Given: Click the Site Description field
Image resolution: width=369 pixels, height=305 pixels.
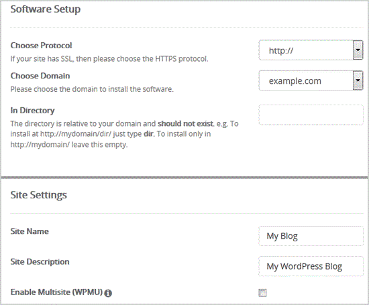Looking at the screenshot, I should click(x=311, y=266).
